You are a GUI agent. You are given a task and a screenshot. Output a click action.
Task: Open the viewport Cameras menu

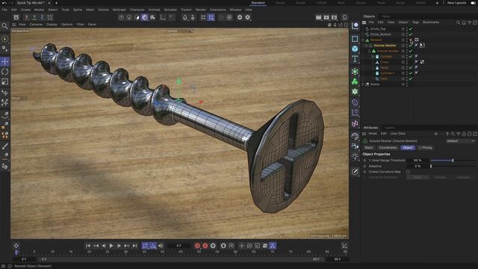(36, 25)
